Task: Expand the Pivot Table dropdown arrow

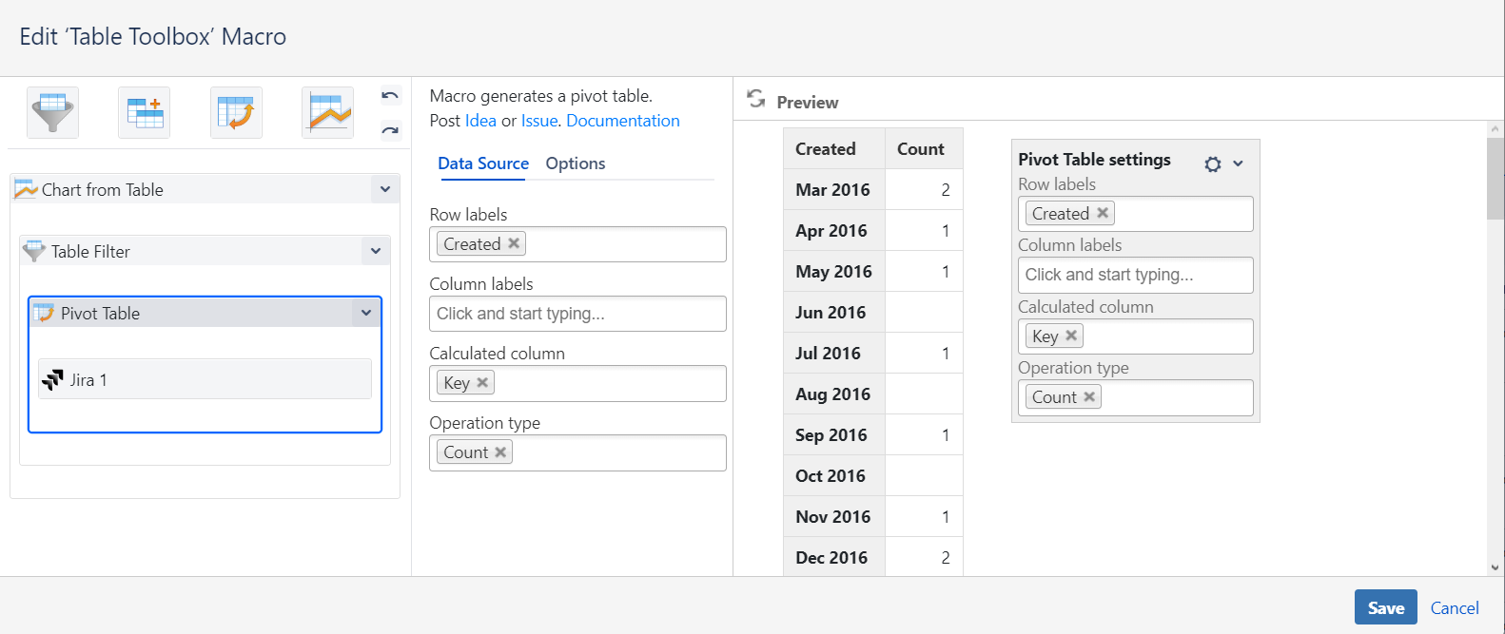Action: click(x=366, y=313)
